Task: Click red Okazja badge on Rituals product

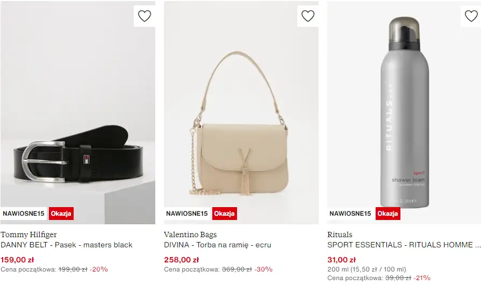Action: (387, 214)
